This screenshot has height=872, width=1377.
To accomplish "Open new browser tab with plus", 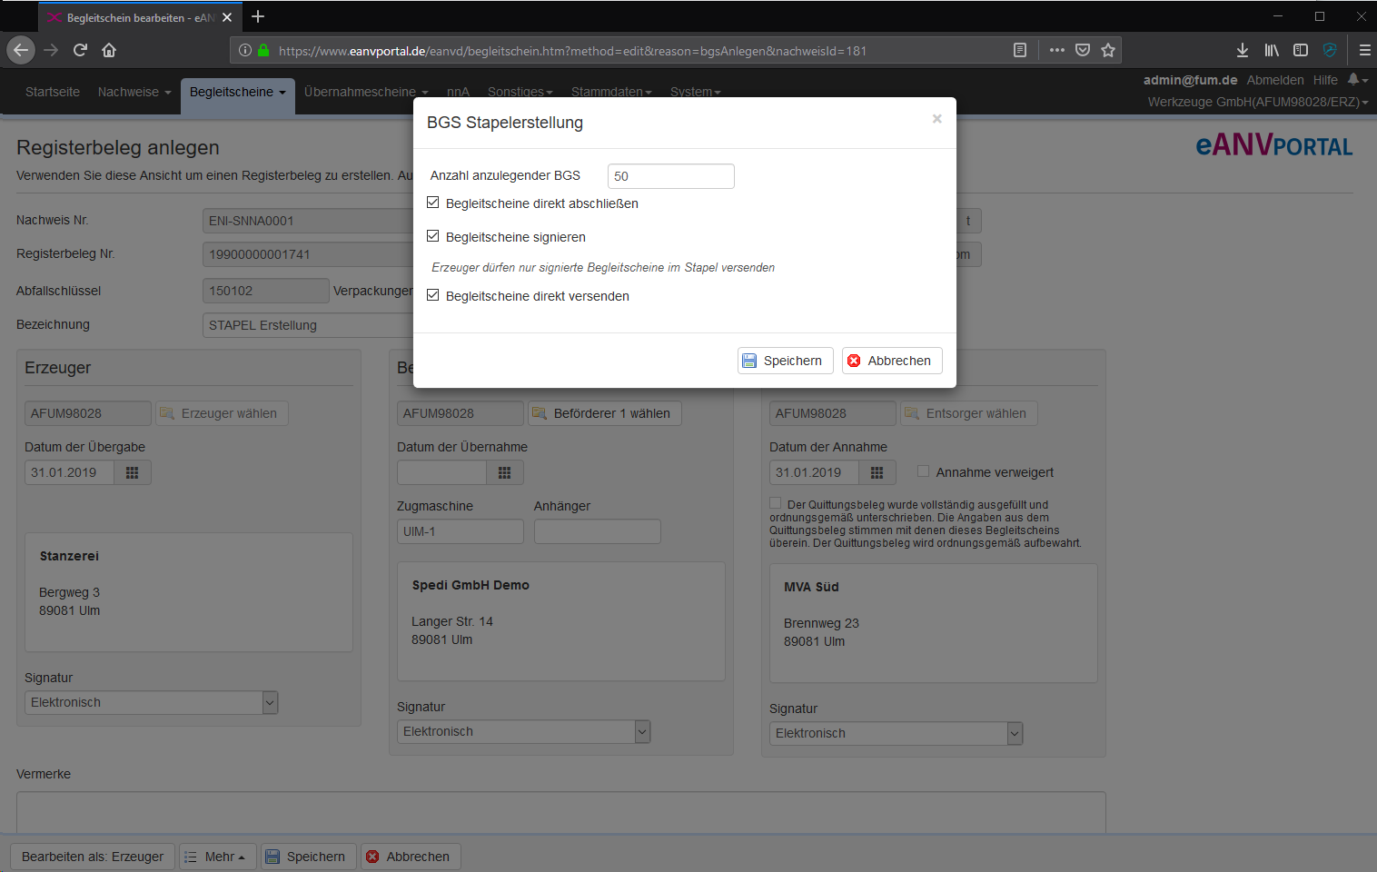I will click(x=258, y=16).
